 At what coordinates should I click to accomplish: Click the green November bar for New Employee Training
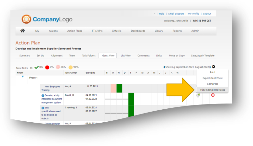[x=119, y=88]
